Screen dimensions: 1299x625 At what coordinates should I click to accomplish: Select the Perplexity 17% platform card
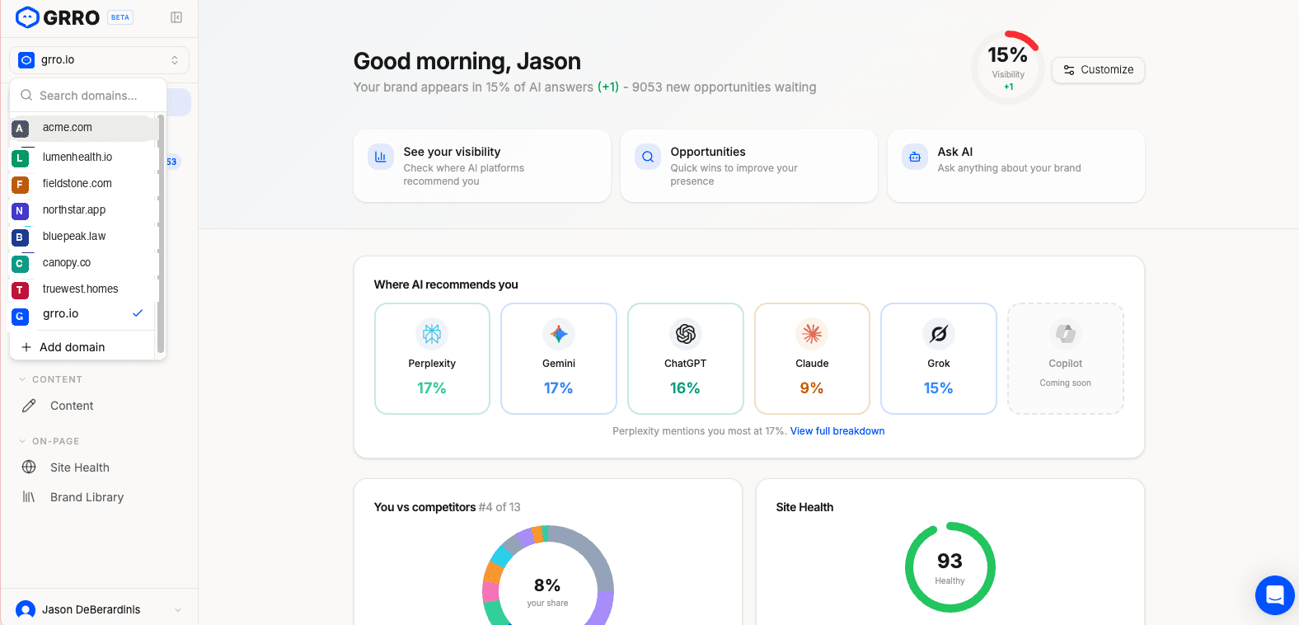coord(432,359)
